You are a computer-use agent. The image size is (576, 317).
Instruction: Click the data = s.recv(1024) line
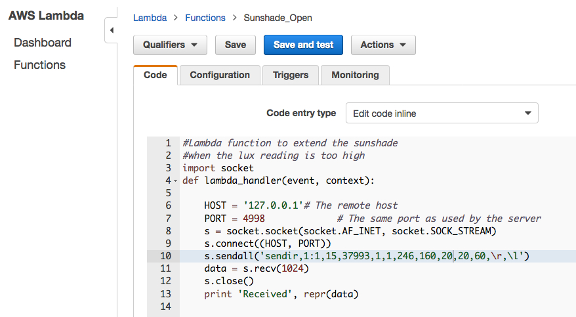tap(257, 268)
